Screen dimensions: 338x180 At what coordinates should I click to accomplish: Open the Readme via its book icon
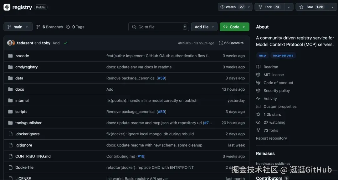point(258,67)
